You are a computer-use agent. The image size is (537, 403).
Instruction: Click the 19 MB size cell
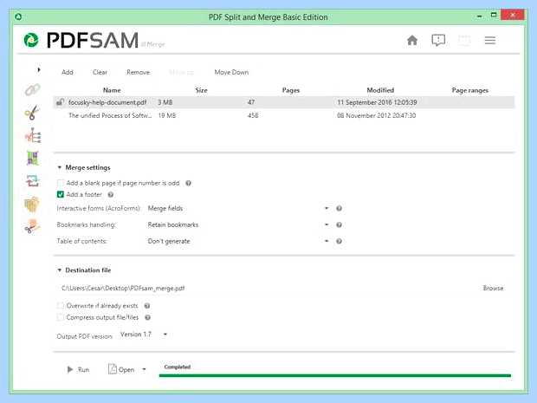pos(167,115)
